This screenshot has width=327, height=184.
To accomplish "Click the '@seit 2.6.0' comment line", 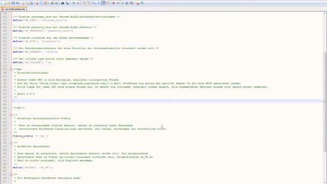I will tap(24, 94).
